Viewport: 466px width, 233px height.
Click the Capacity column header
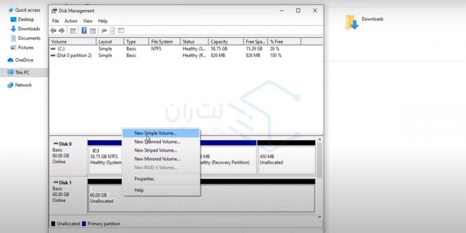[x=219, y=42]
